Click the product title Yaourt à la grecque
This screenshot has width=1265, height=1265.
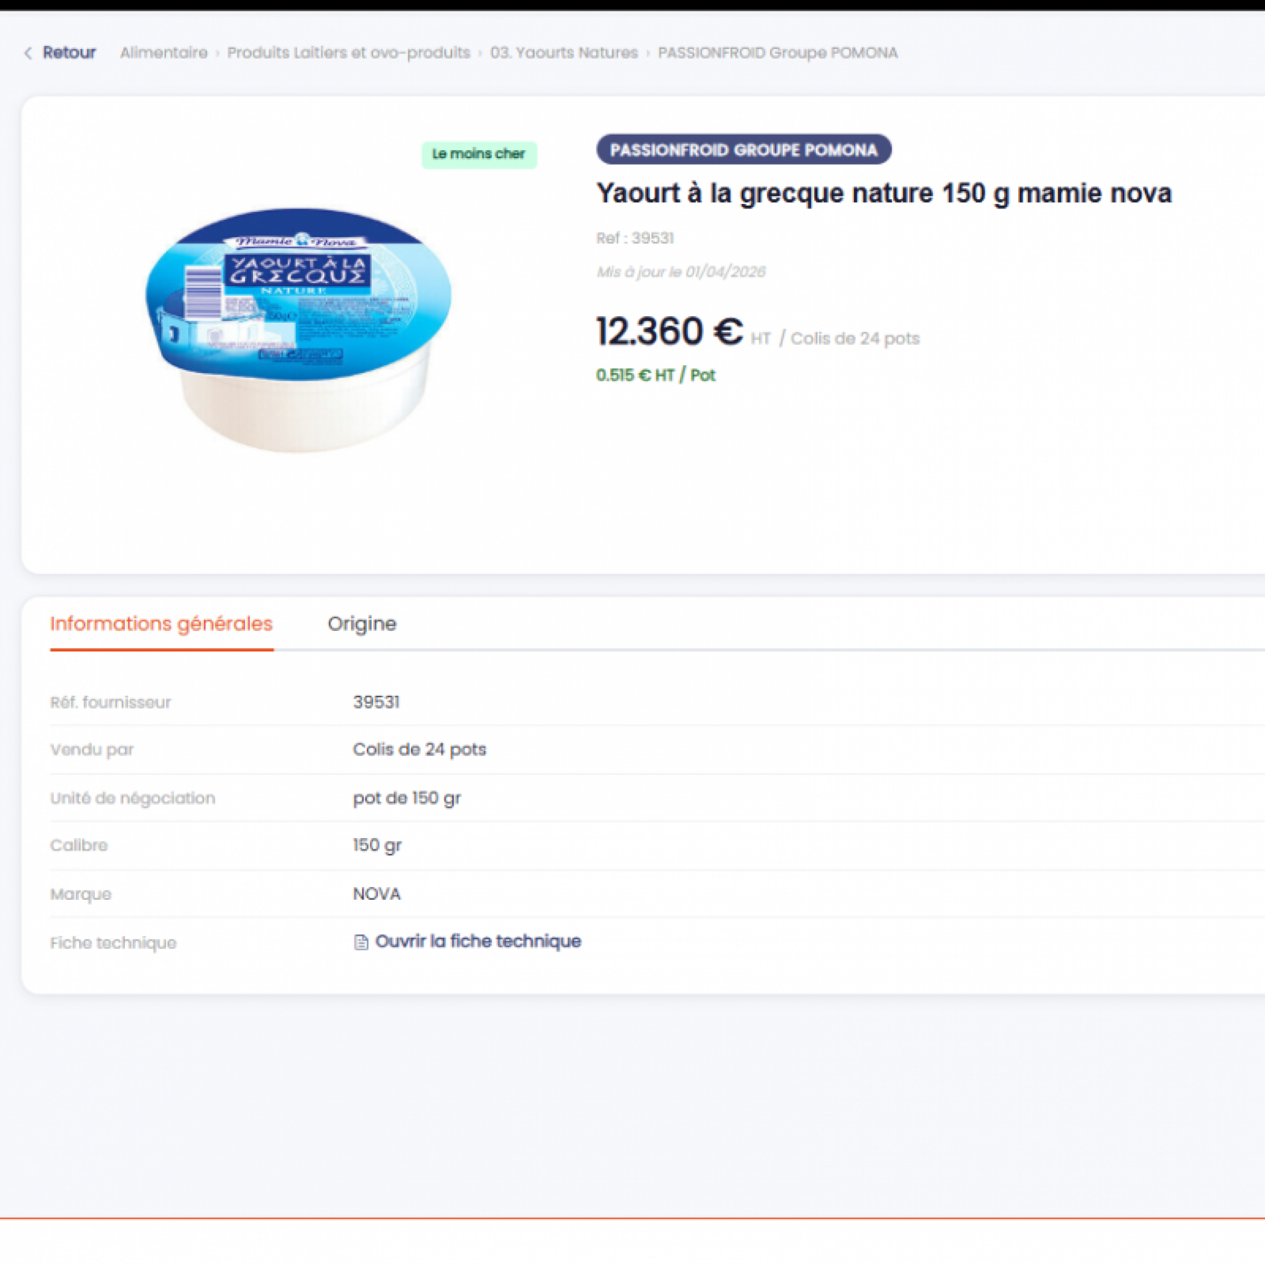pos(884,193)
